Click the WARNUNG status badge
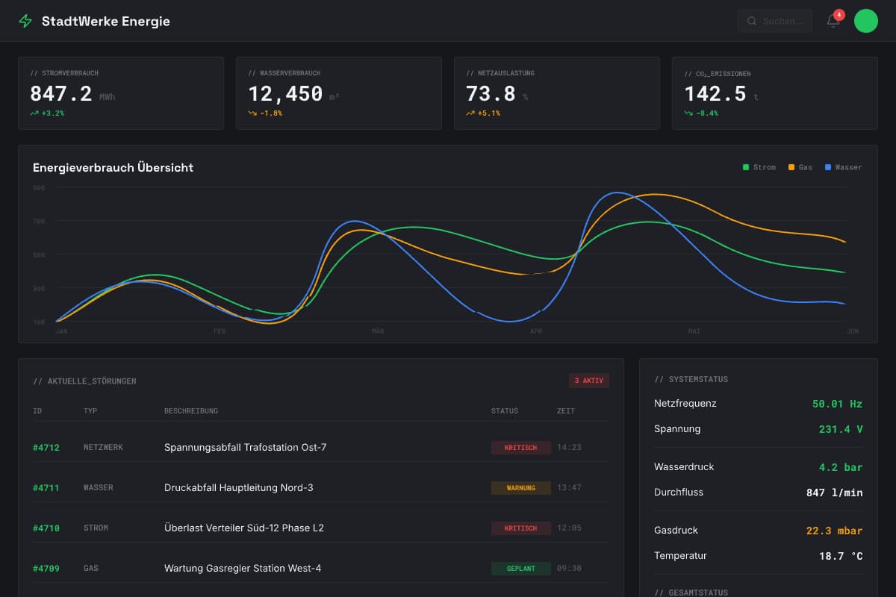 click(520, 488)
